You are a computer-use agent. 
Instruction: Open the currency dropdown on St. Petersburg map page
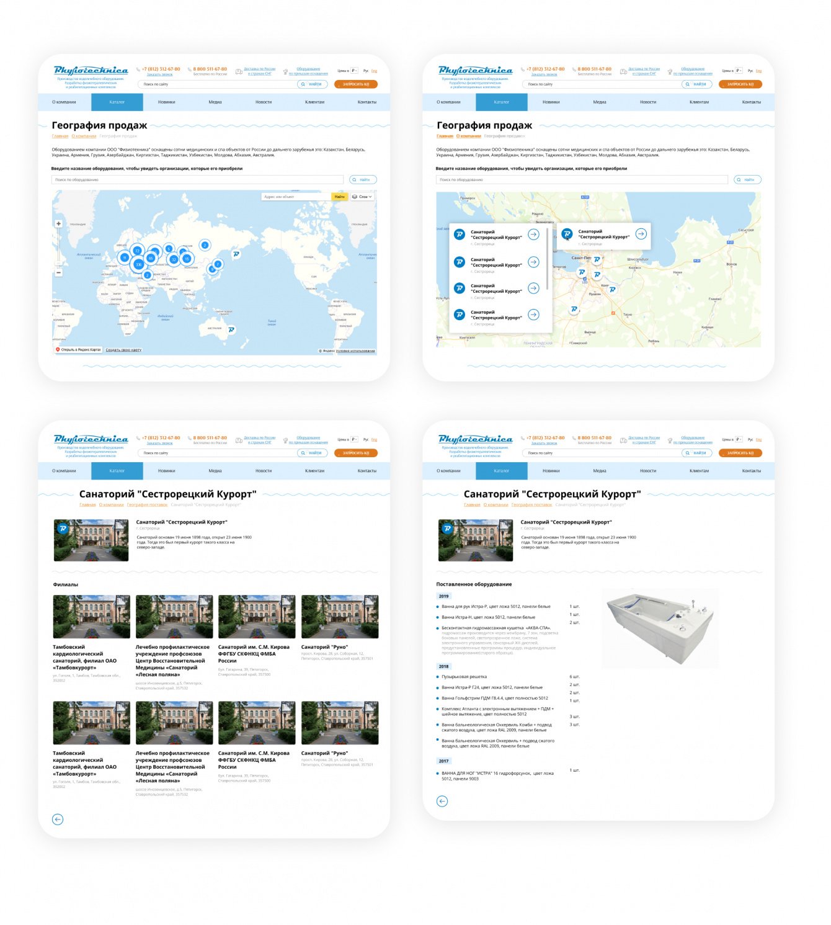[739, 71]
